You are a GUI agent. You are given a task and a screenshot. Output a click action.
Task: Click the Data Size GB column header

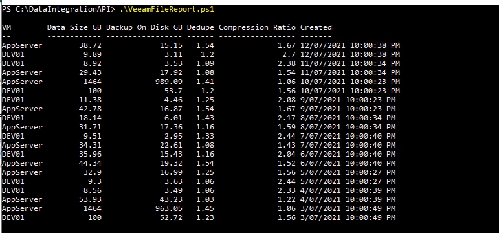74,27
